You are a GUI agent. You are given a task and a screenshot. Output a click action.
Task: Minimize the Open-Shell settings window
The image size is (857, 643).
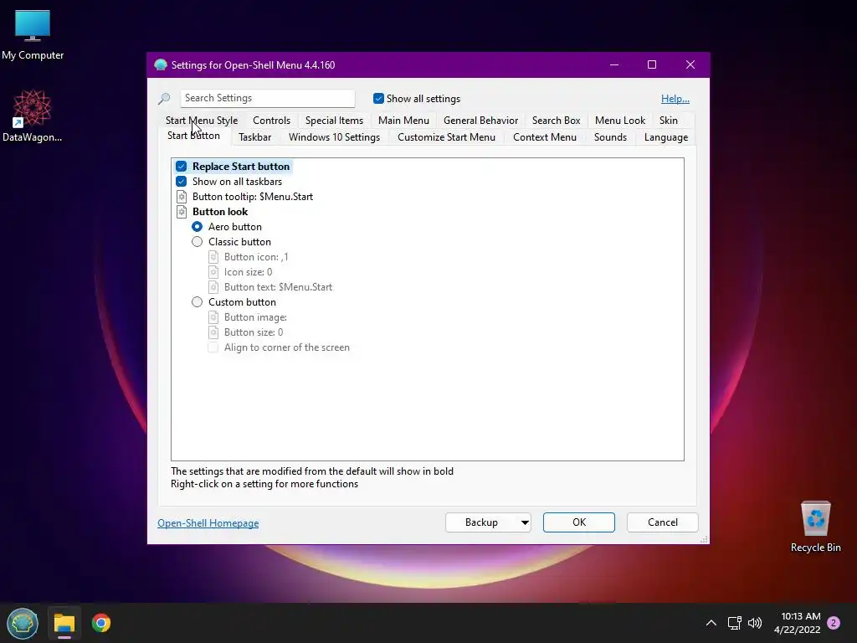click(x=614, y=64)
